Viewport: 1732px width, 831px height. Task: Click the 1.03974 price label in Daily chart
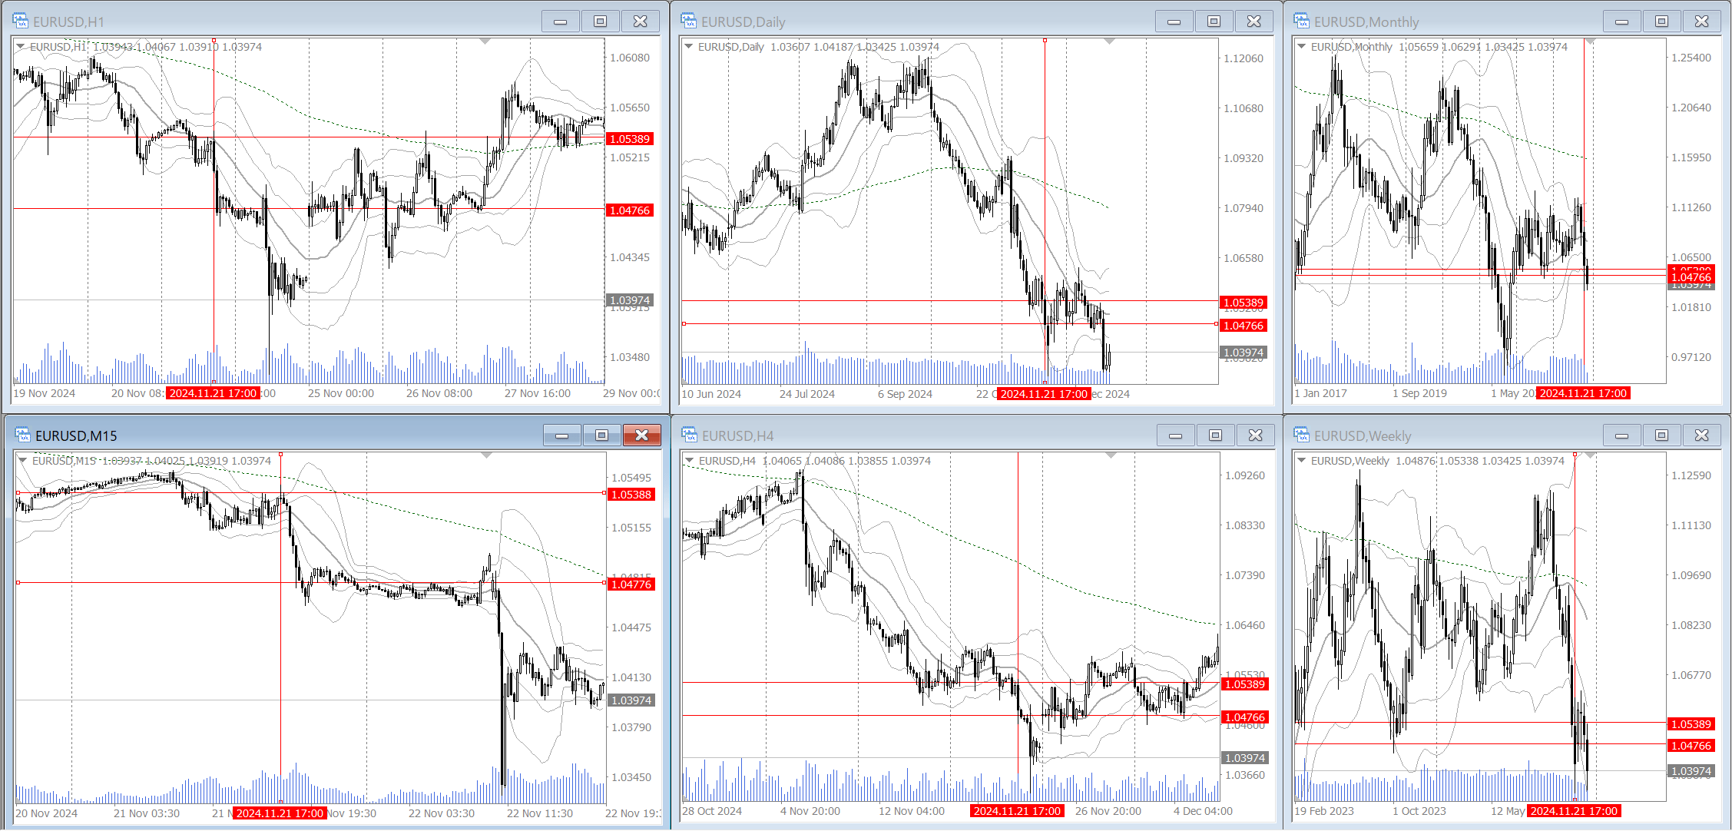[x=1244, y=353]
